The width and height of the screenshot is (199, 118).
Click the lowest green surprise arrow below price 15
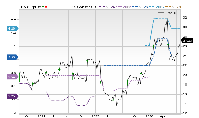pos(113,100)
